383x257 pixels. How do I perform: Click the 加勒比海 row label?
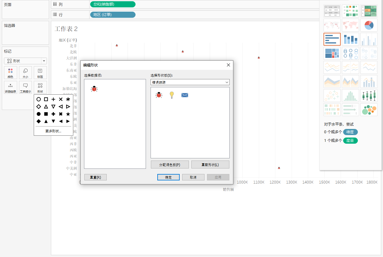pos(70,89)
